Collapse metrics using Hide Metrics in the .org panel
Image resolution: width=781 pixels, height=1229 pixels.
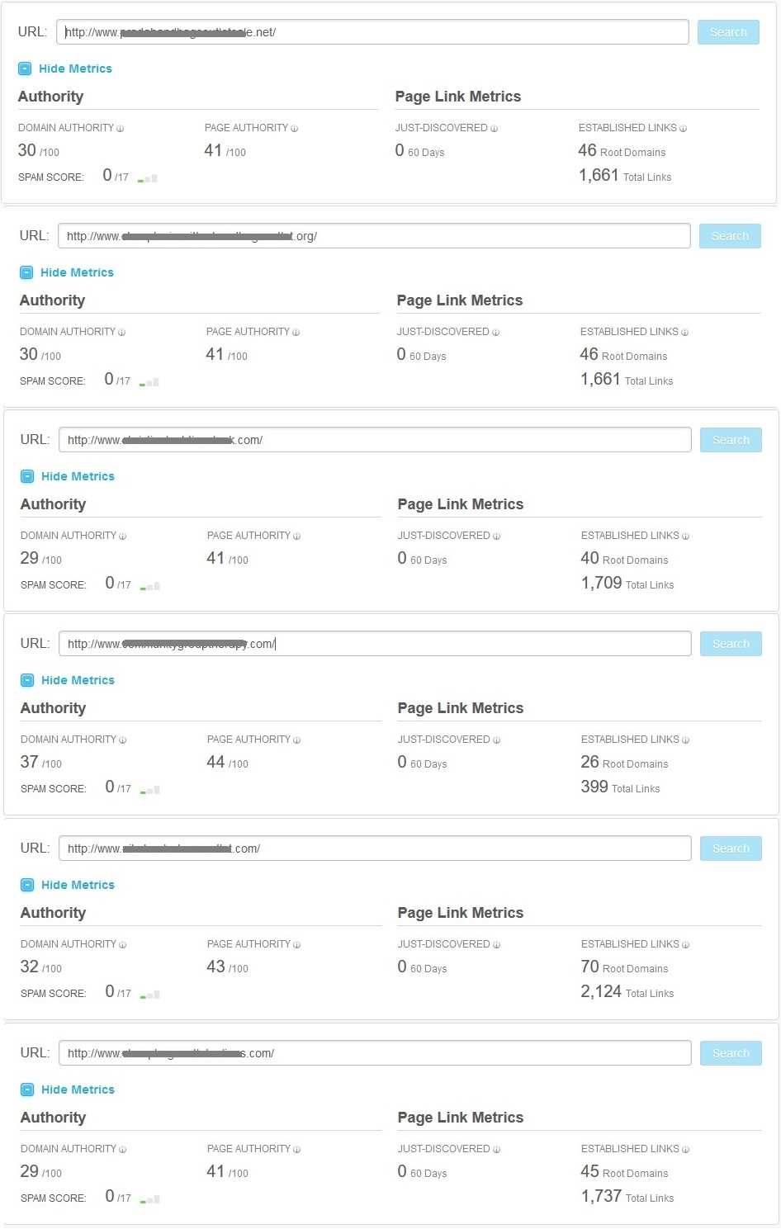[77, 272]
